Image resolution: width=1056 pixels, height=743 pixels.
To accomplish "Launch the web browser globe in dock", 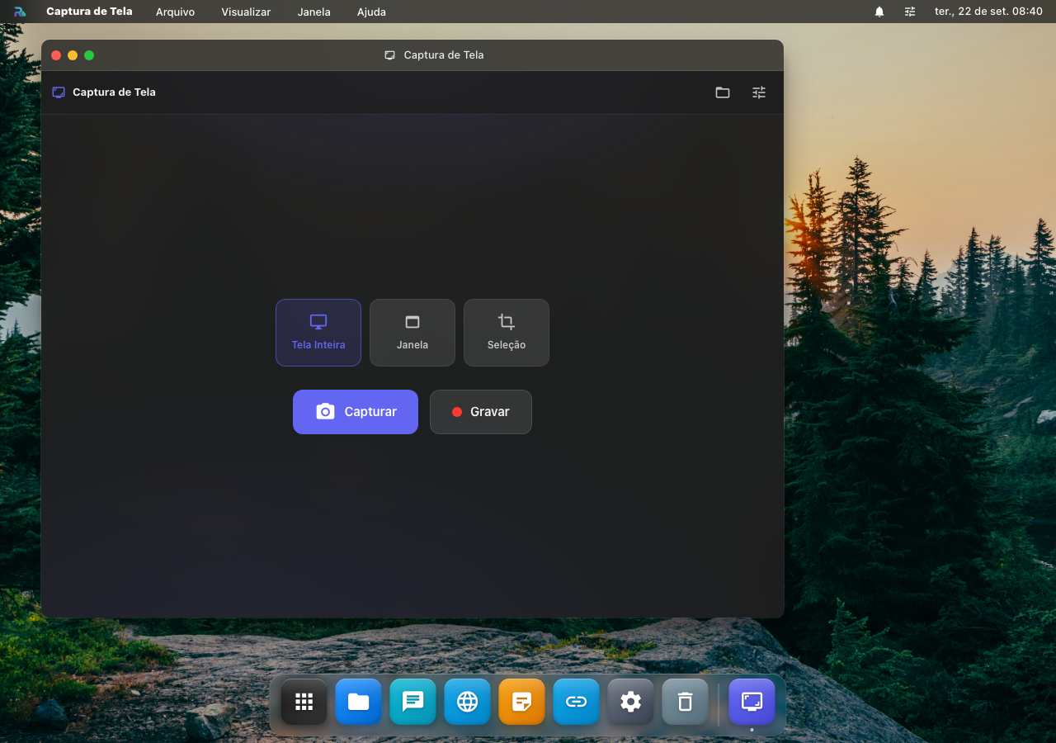I will pyautogui.click(x=468, y=702).
